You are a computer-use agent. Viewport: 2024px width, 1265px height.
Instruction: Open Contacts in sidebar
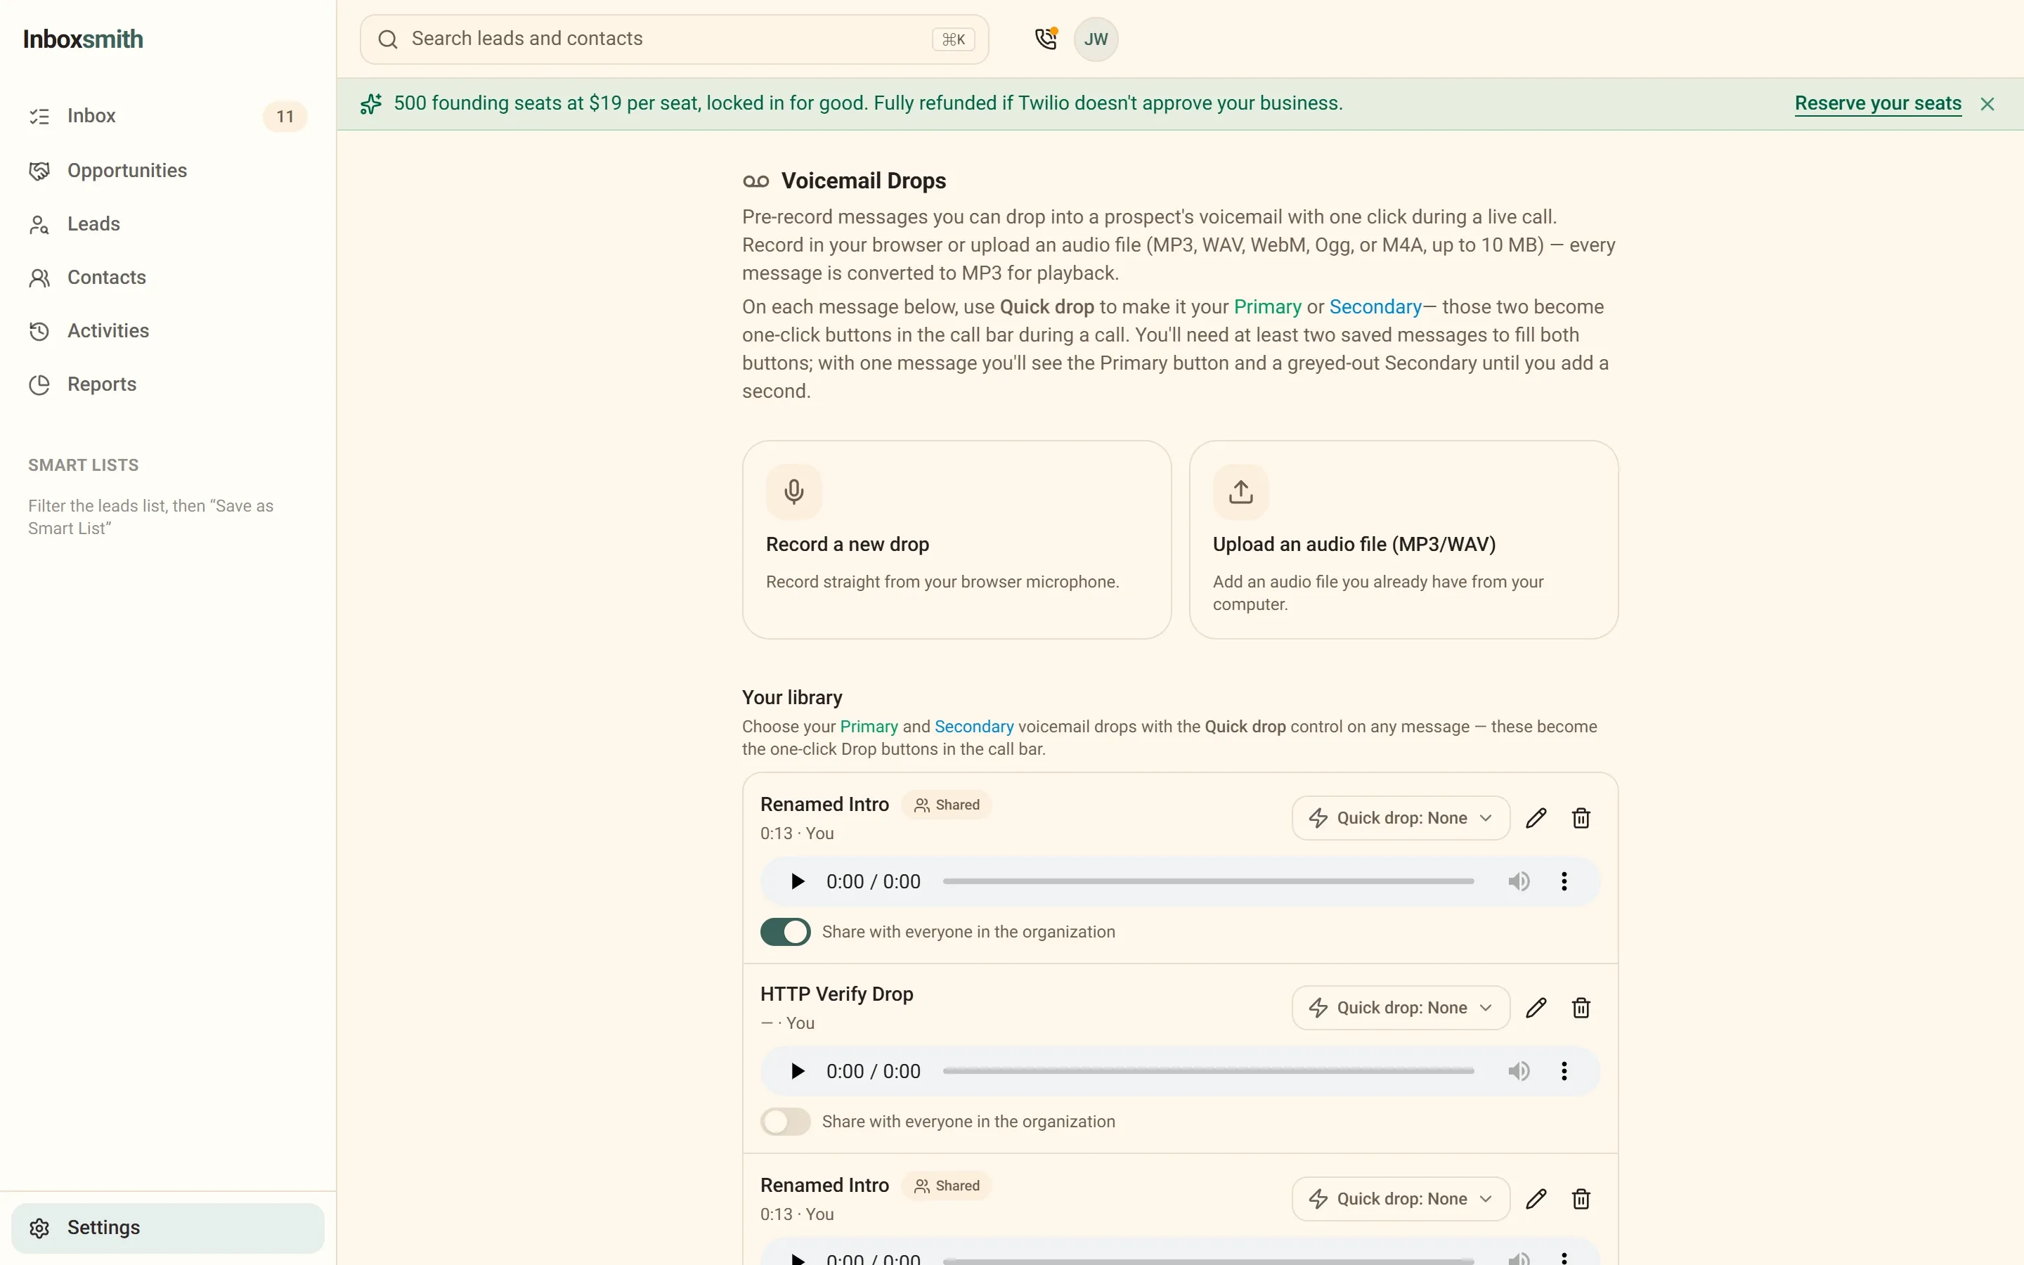point(167,278)
